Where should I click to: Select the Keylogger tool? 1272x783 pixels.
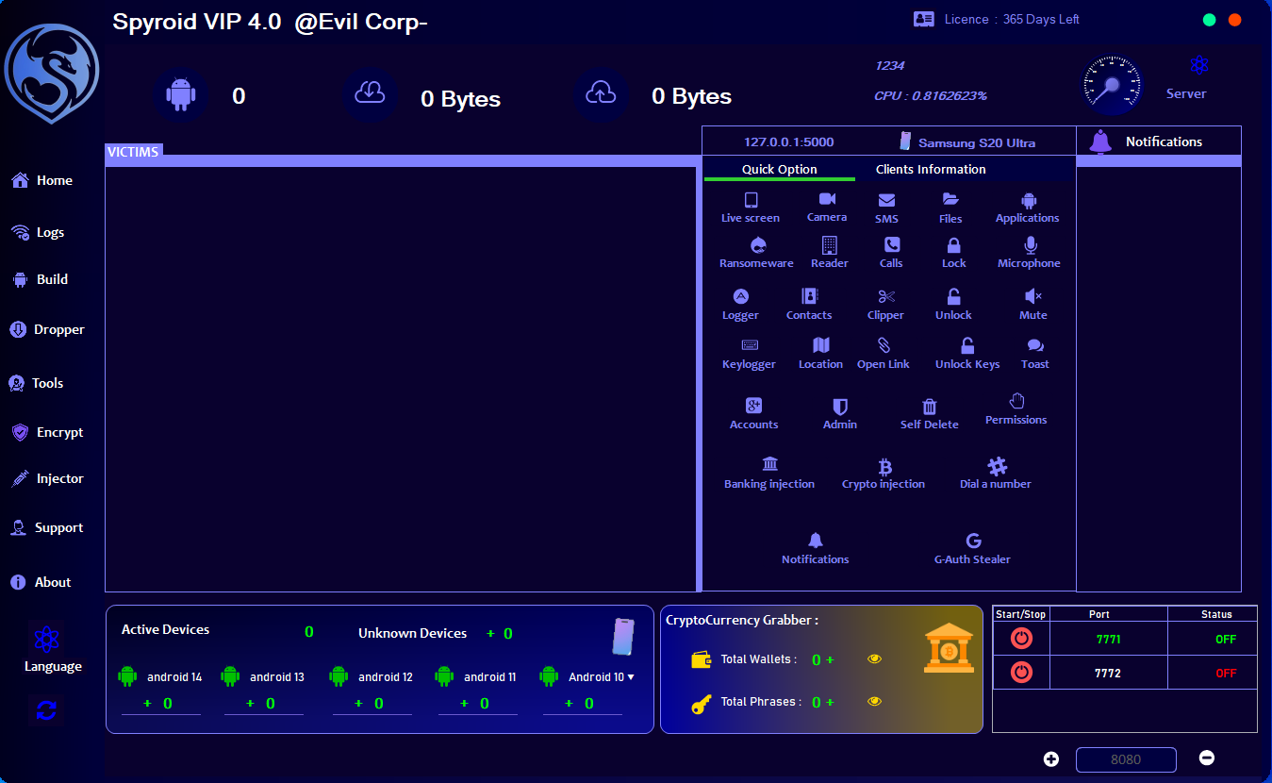point(749,352)
